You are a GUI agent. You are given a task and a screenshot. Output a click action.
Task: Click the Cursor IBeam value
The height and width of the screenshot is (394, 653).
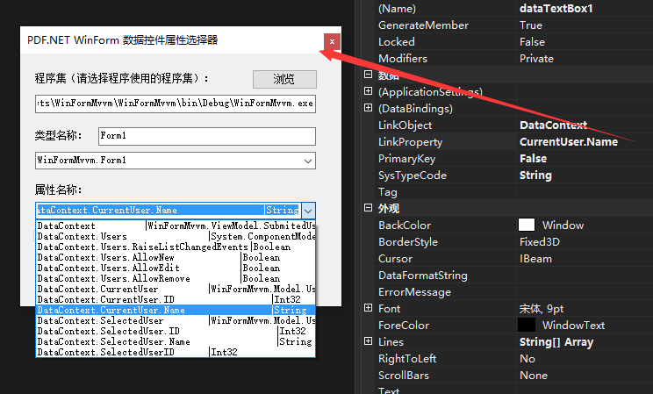[535, 259]
